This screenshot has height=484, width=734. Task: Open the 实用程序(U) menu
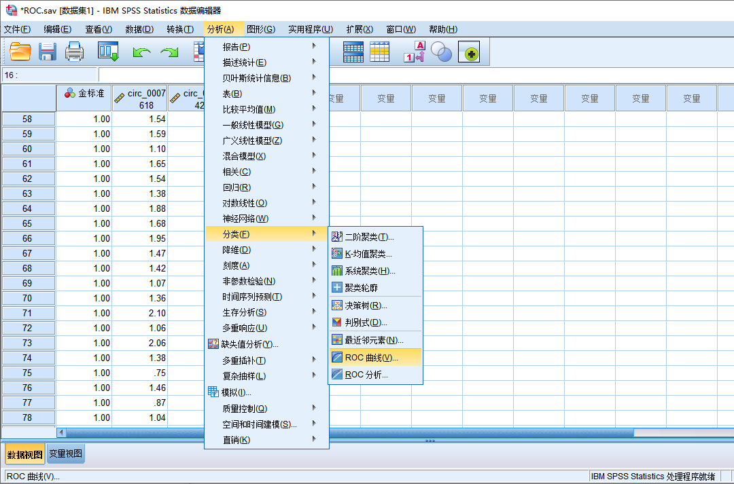pos(311,29)
